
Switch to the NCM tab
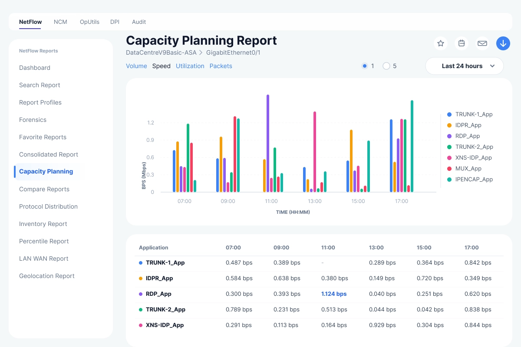pyautogui.click(x=60, y=22)
